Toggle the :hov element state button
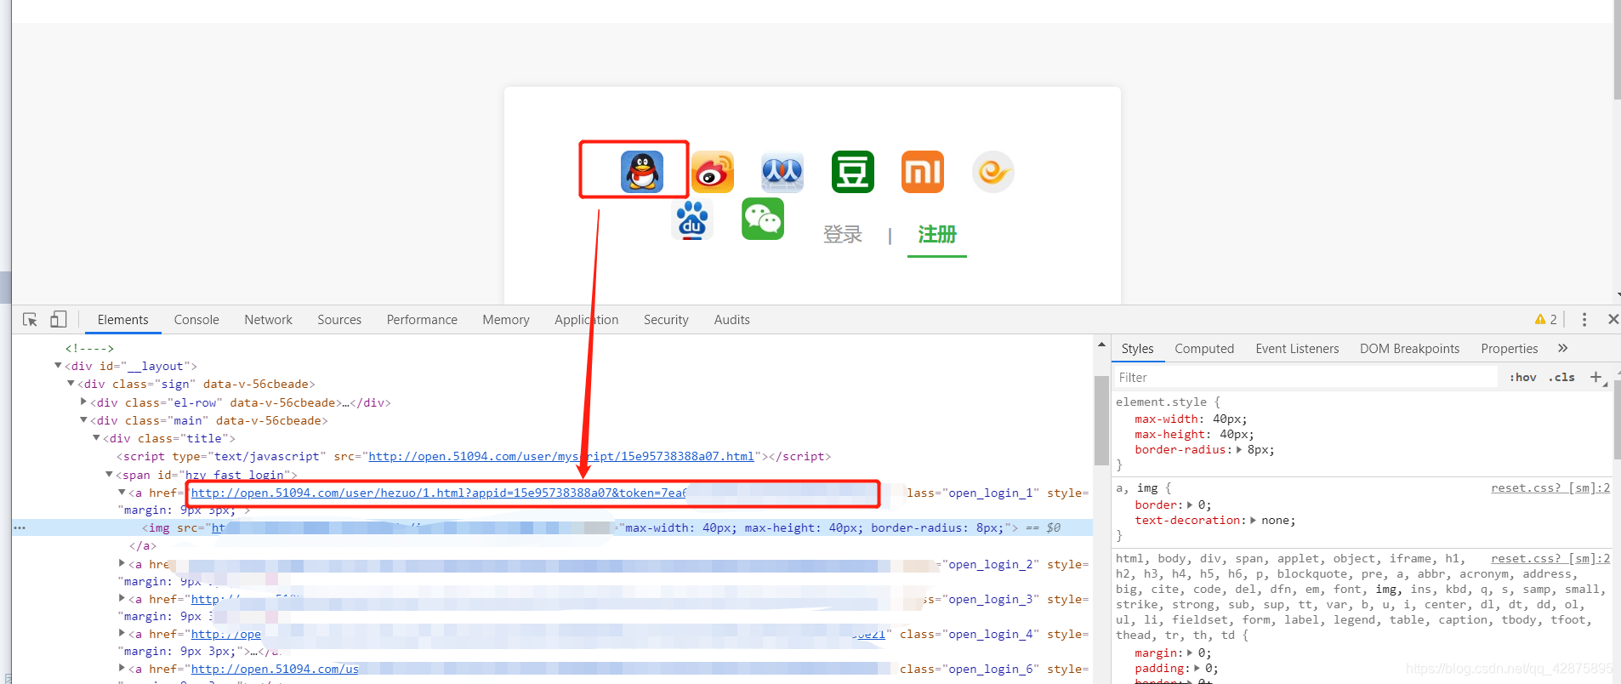Screen dimensions: 1621x684 pyautogui.click(x=1522, y=377)
